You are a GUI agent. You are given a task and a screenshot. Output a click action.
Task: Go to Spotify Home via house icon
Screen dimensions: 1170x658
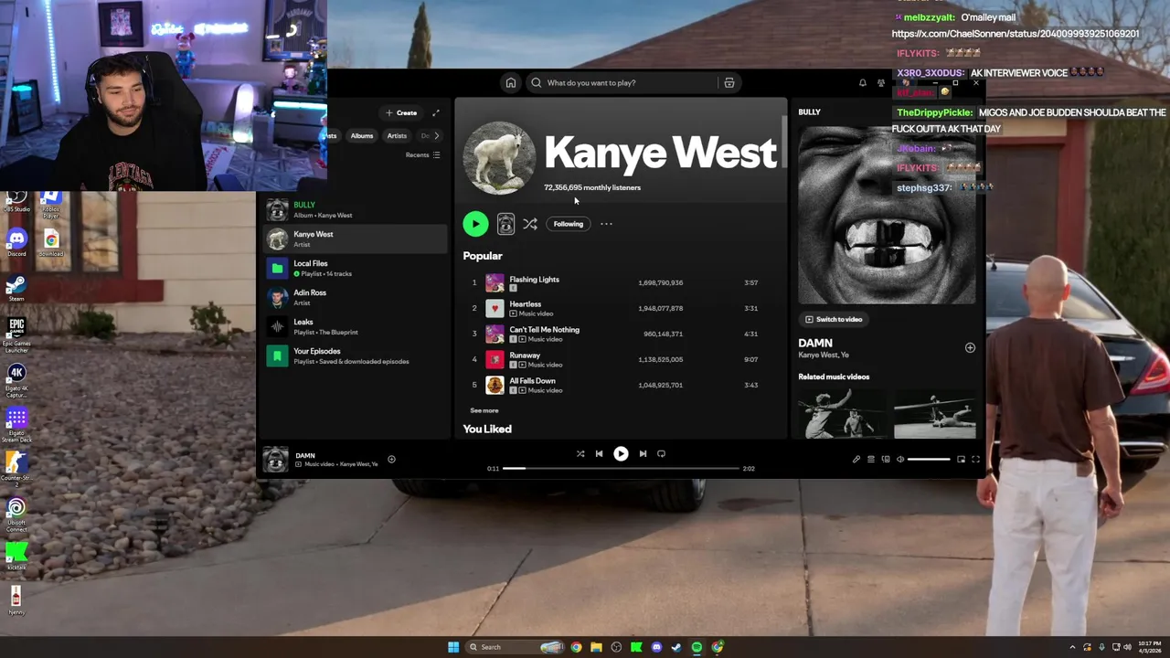511,83
